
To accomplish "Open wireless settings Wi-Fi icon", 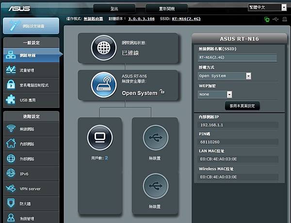I will click(11, 128).
